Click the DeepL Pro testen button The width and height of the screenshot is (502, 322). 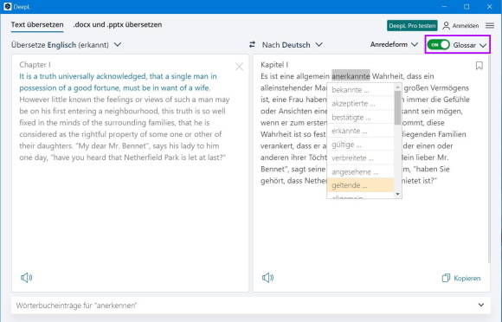coord(412,26)
